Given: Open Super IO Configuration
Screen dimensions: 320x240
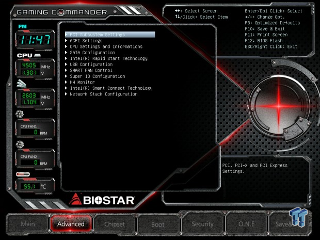Looking at the screenshot, I should pyautogui.click(x=98, y=76).
